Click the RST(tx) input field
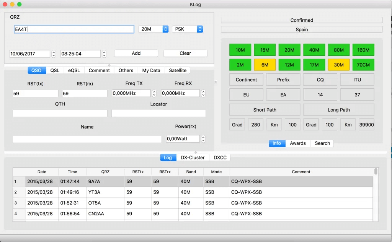Viewport: 392px width, 242px height. [36, 93]
